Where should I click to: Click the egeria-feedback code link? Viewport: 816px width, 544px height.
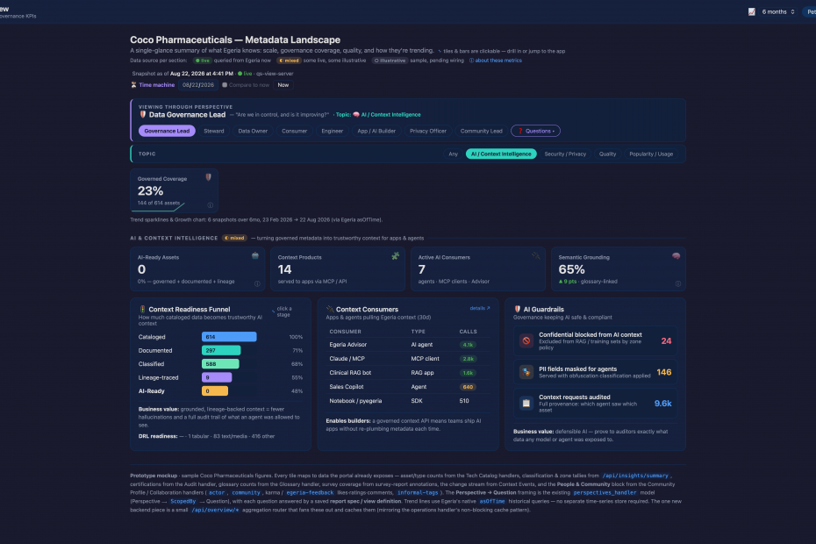pos(310,493)
